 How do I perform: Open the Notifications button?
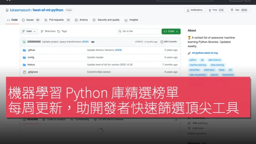coord(195,10)
